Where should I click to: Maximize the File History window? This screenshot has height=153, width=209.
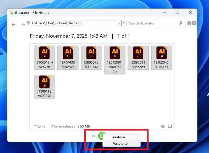pos(177,12)
